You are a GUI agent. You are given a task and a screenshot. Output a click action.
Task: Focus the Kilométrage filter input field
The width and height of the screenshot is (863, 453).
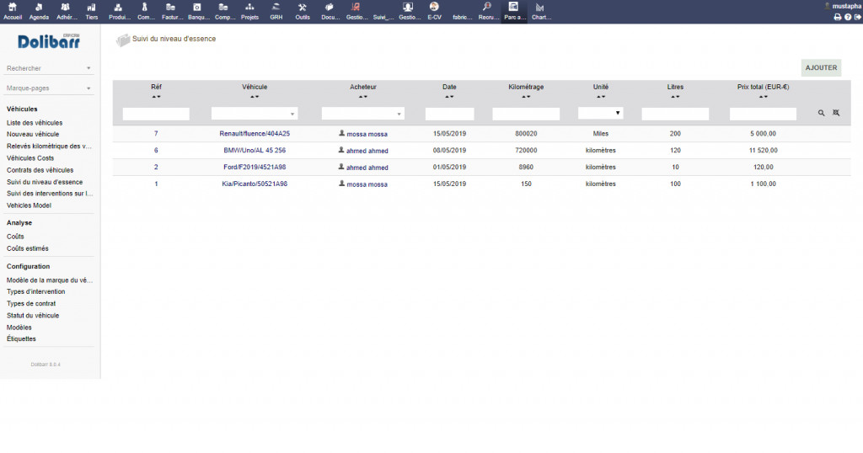pos(526,114)
